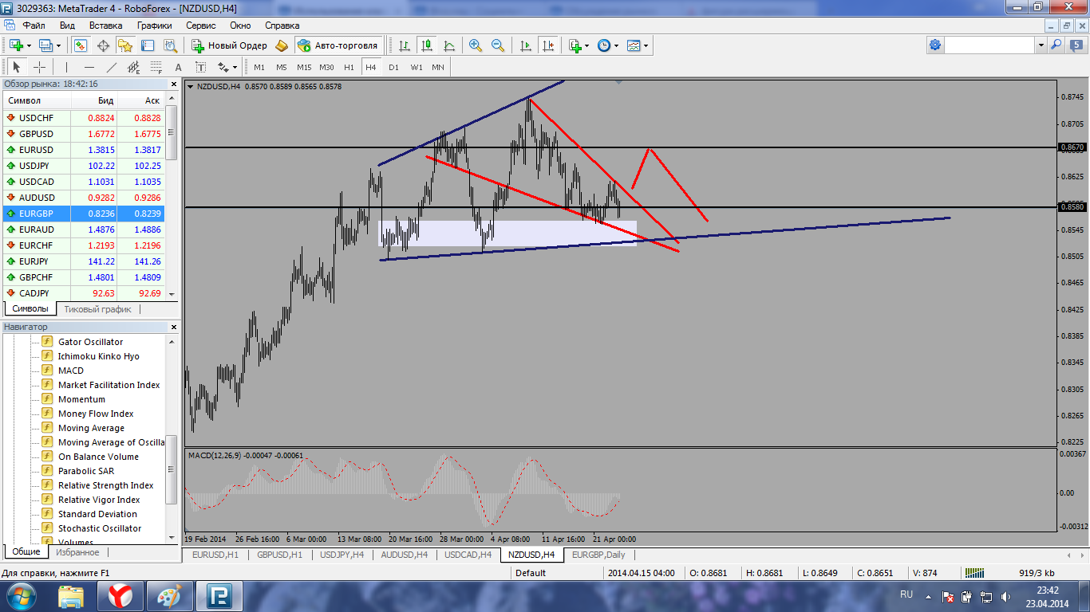Switch timeframe to M15
The height and width of the screenshot is (612, 1090).
tap(304, 67)
